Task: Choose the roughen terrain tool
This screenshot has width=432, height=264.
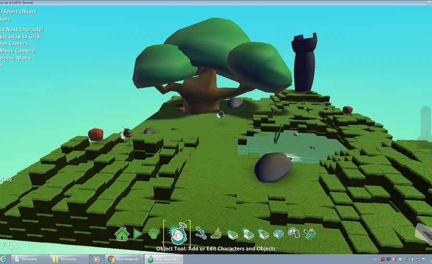Action: point(263,234)
